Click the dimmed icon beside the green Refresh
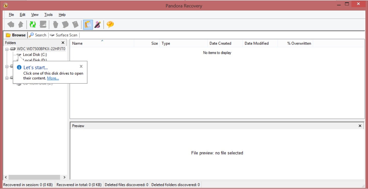The image size is (368, 189). (x=43, y=25)
